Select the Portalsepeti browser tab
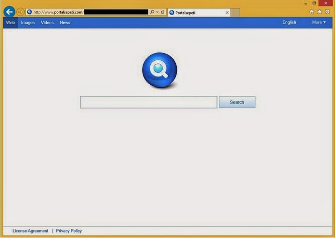 pos(199,13)
